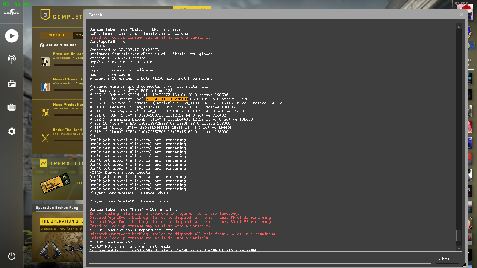Open the broadcast antenna icon in sidebar
This screenshot has width=477, height=268.
(x=12, y=59)
